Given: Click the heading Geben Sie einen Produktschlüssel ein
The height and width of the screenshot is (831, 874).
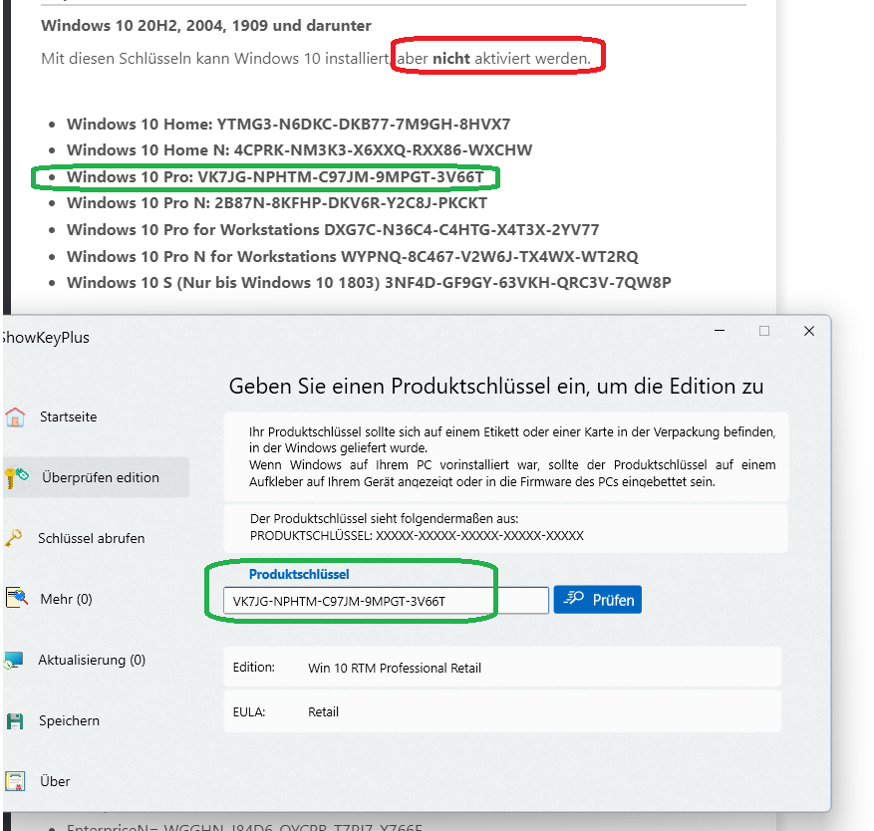Looking at the screenshot, I should (496, 387).
